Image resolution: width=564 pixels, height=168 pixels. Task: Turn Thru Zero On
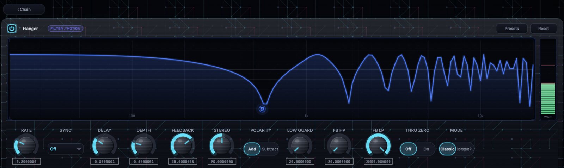pyautogui.click(x=426, y=149)
